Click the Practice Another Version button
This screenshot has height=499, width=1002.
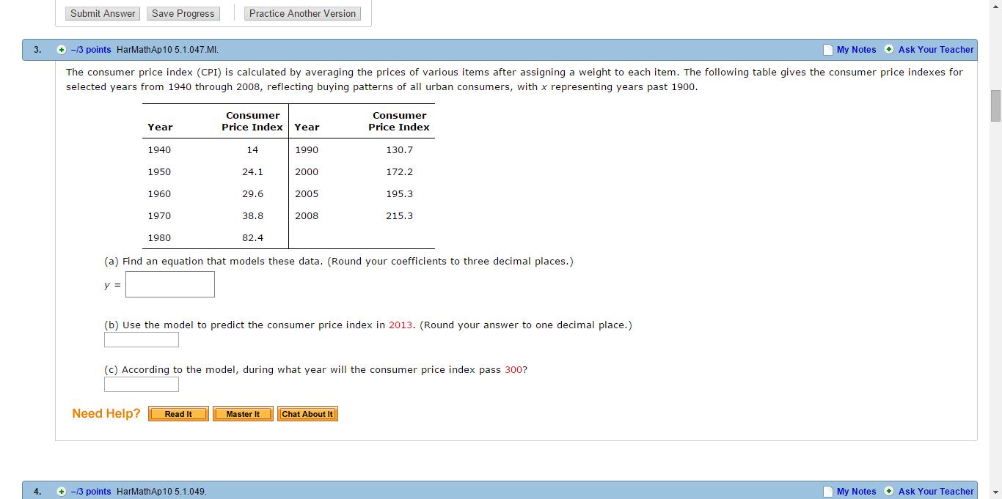click(x=302, y=13)
